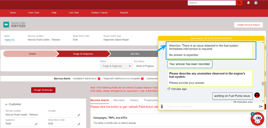Open Guidanz Classic menu item
The image size is (268, 128).
[x=99, y=13]
